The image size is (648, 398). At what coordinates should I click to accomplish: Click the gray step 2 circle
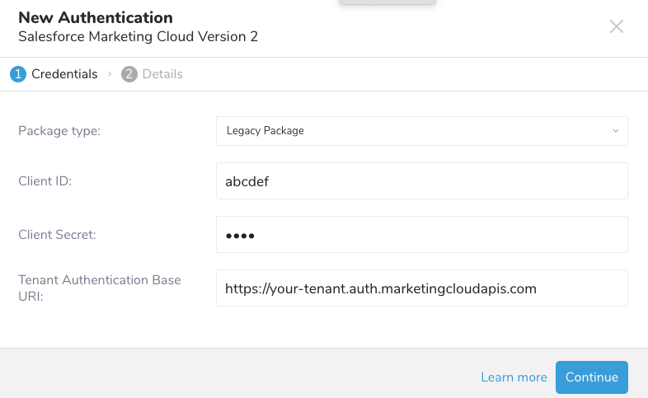(129, 74)
